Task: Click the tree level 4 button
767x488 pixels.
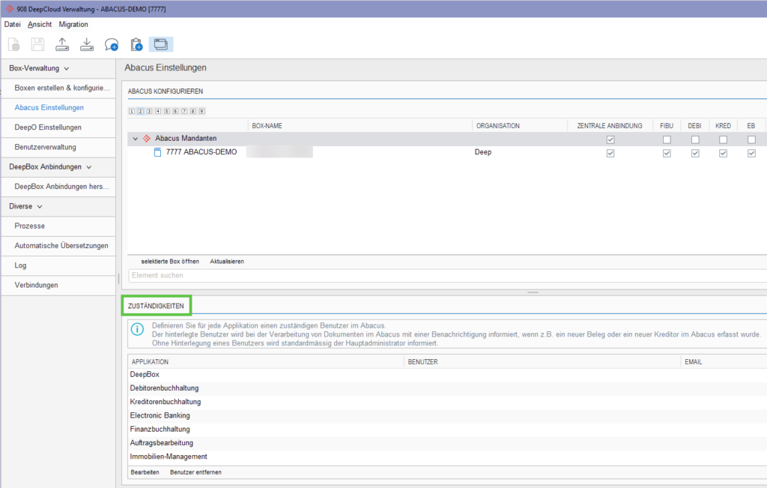Action: point(158,111)
